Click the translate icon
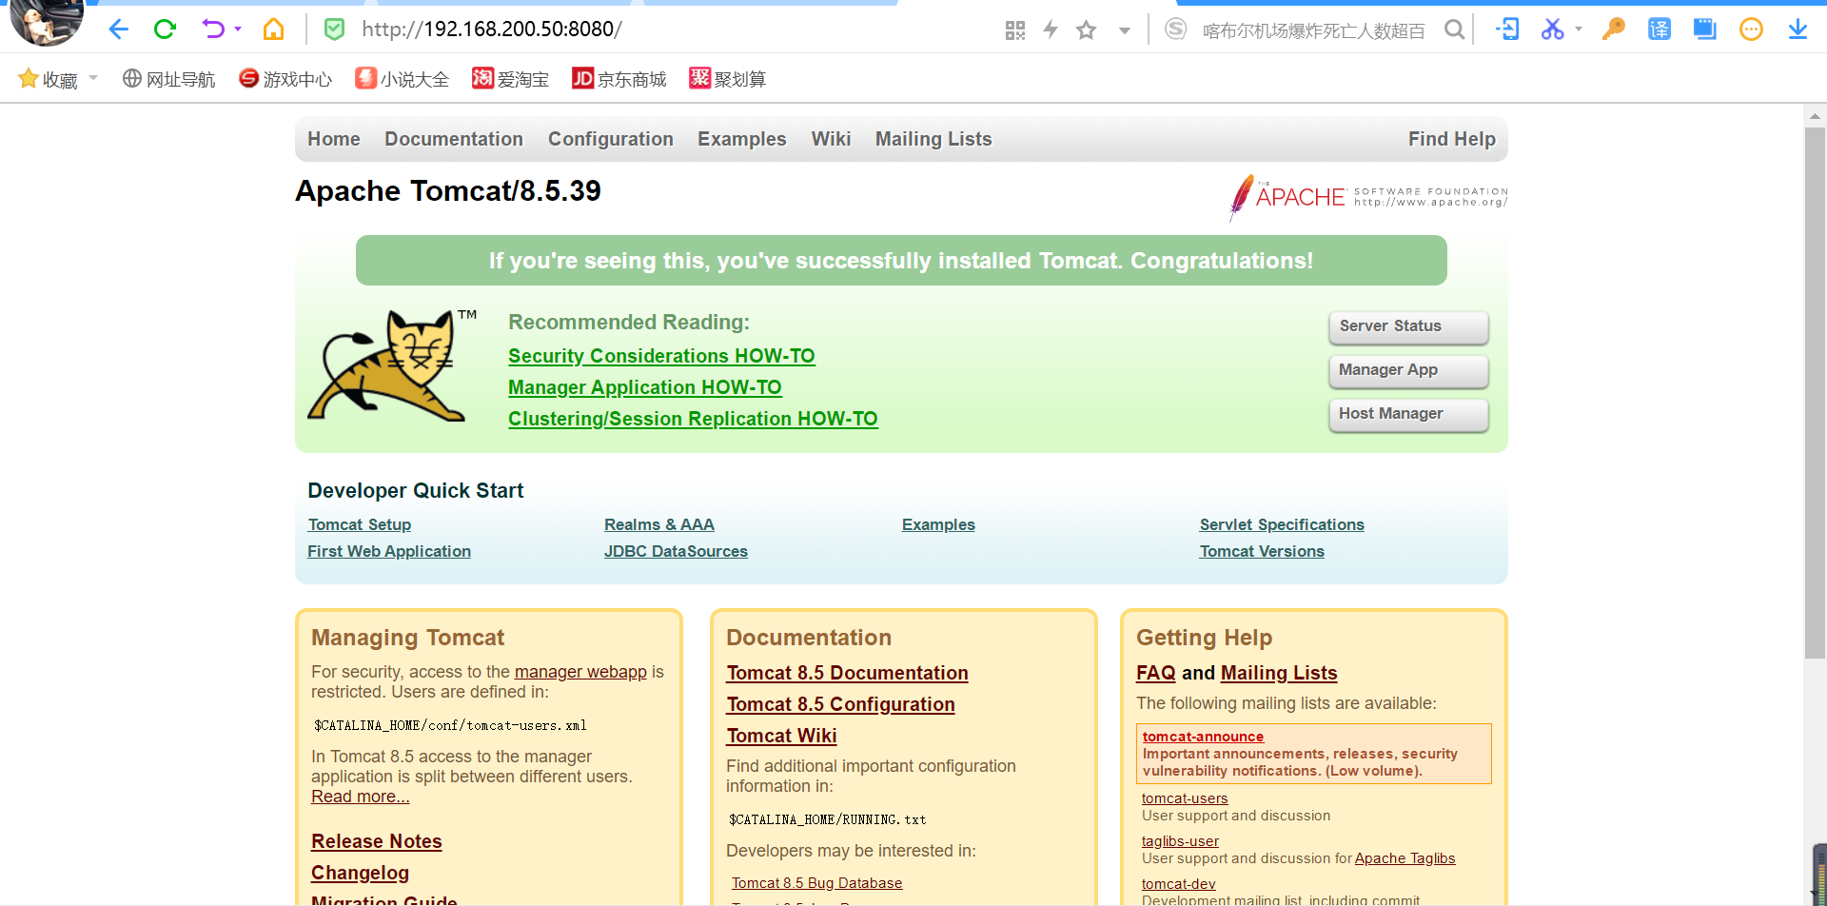 click(x=1660, y=30)
